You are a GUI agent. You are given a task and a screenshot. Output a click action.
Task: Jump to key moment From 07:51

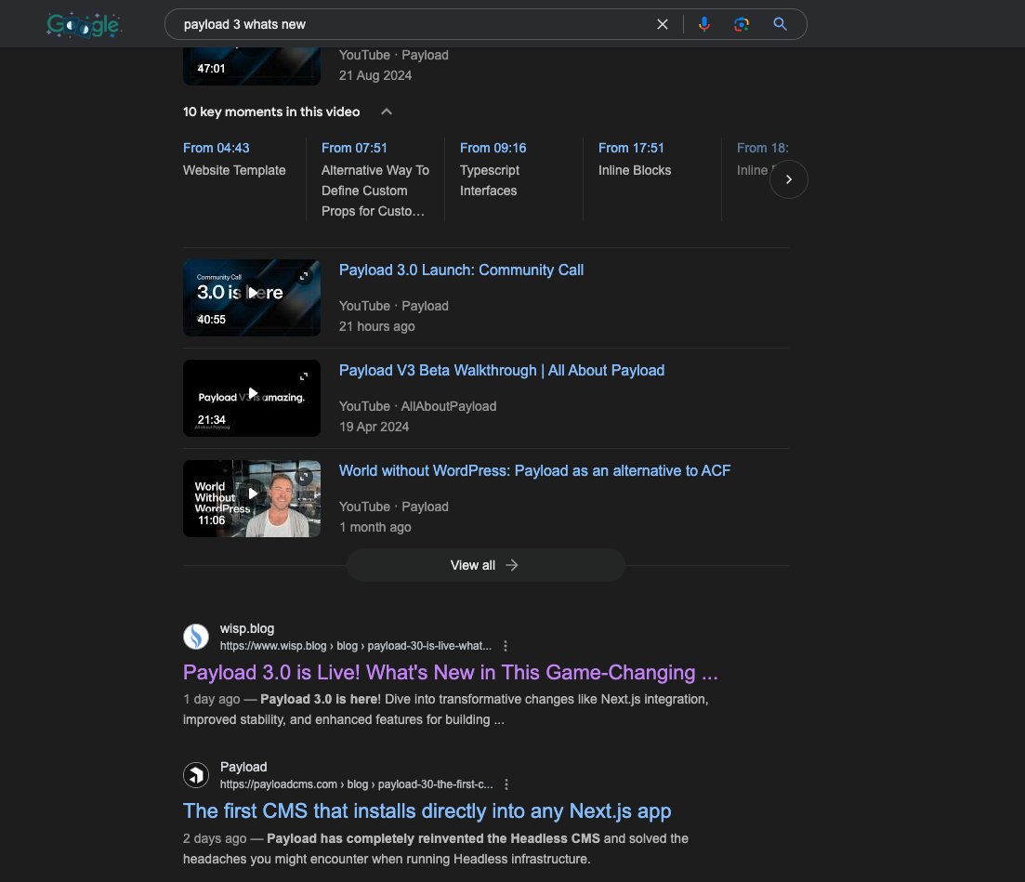tap(354, 148)
